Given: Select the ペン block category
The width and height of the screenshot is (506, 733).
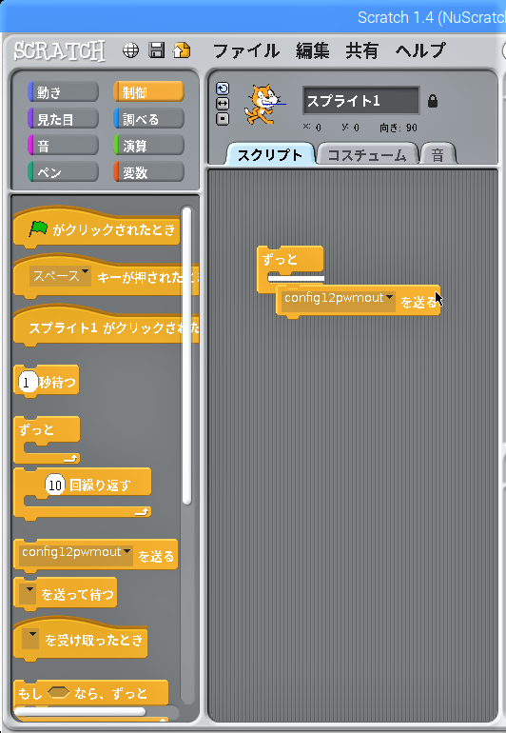Looking at the screenshot, I should click(x=63, y=172).
